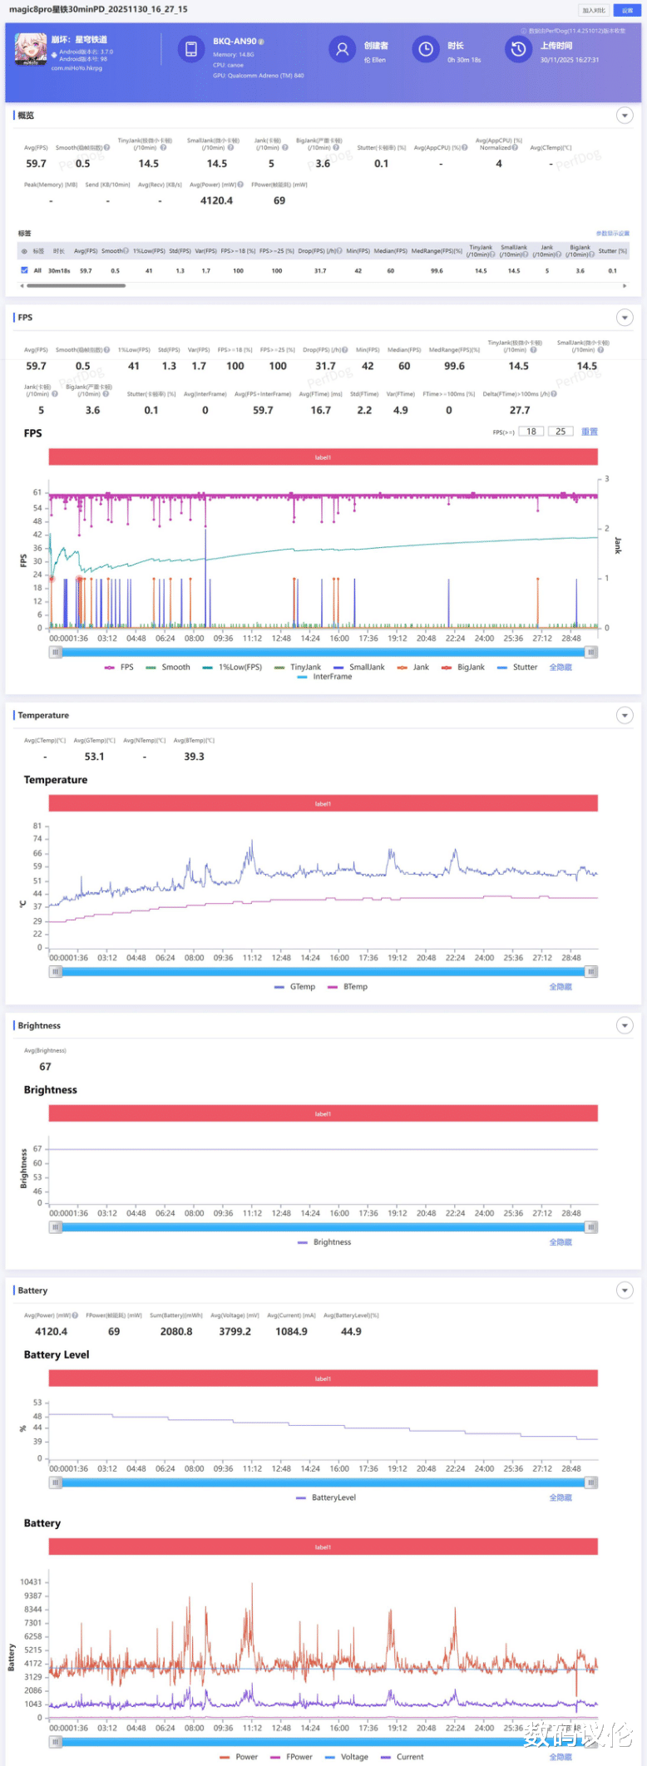Click Brightness chart range slider right handle
Screen dimensions: 647x1766
coord(591,1227)
